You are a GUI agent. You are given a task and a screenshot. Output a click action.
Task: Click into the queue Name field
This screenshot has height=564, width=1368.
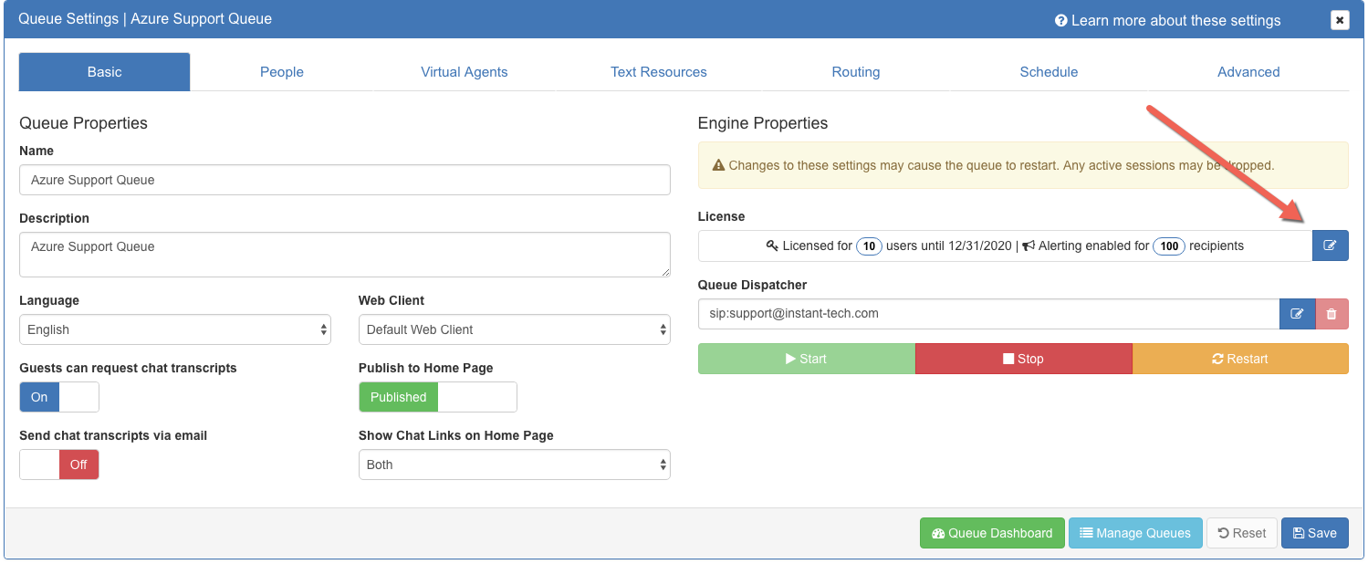click(345, 180)
